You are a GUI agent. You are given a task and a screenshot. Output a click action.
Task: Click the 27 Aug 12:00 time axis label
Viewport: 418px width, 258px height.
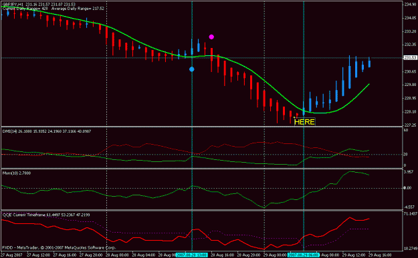38,255
